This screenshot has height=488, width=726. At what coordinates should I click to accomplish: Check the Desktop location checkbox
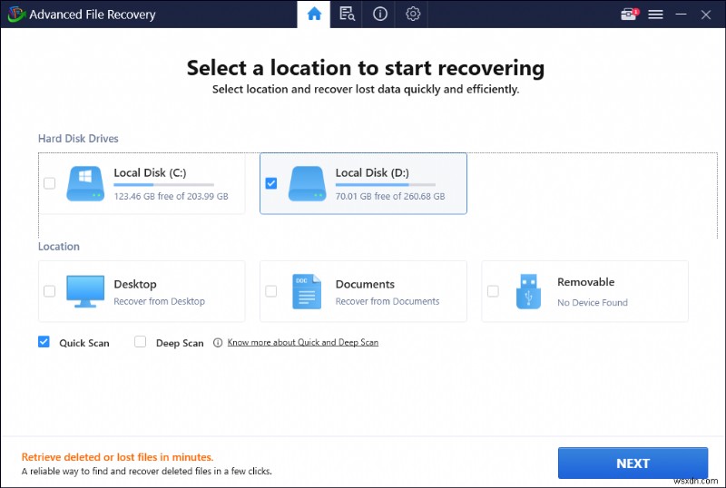coord(50,291)
